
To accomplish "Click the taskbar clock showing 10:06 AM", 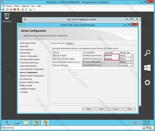I will pyautogui.click(x=146, y=123).
